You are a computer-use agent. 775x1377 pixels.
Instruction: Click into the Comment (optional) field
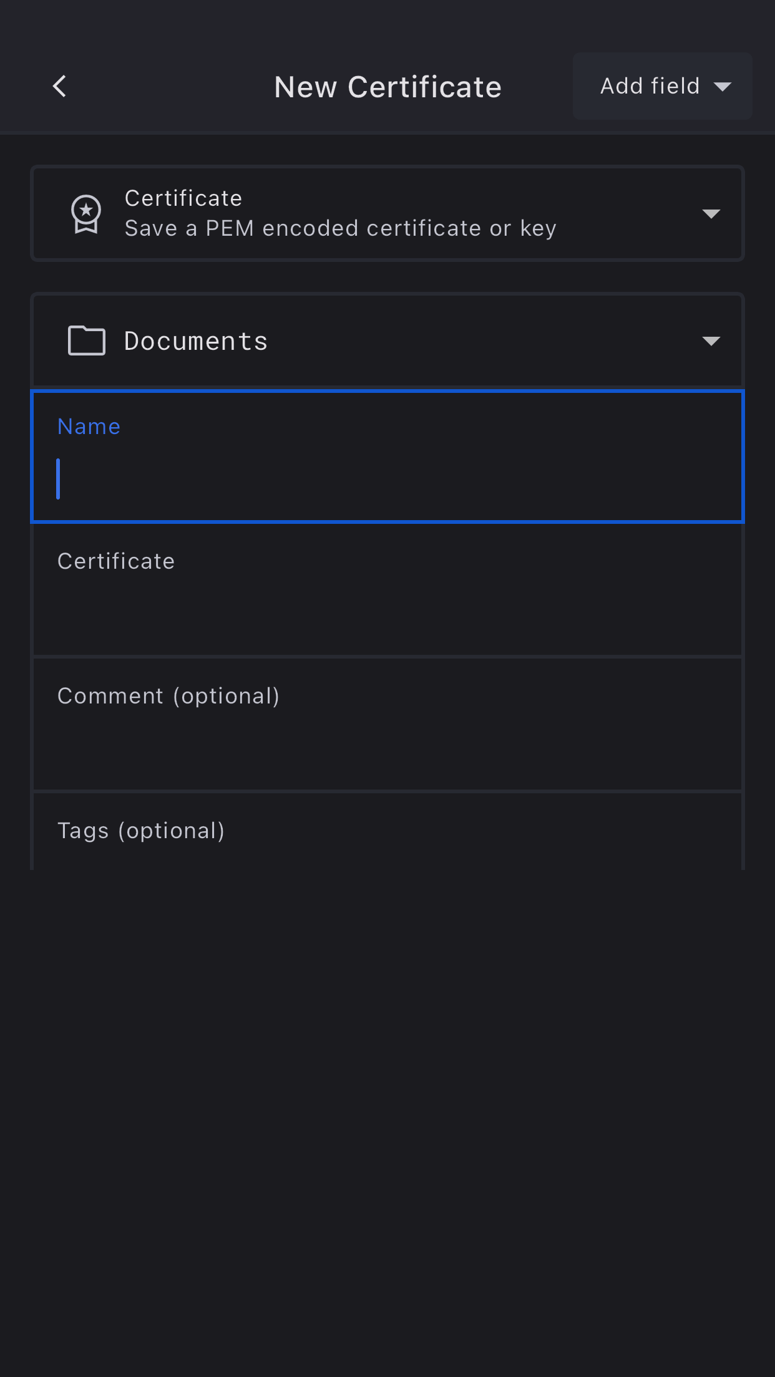click(387, 742)
